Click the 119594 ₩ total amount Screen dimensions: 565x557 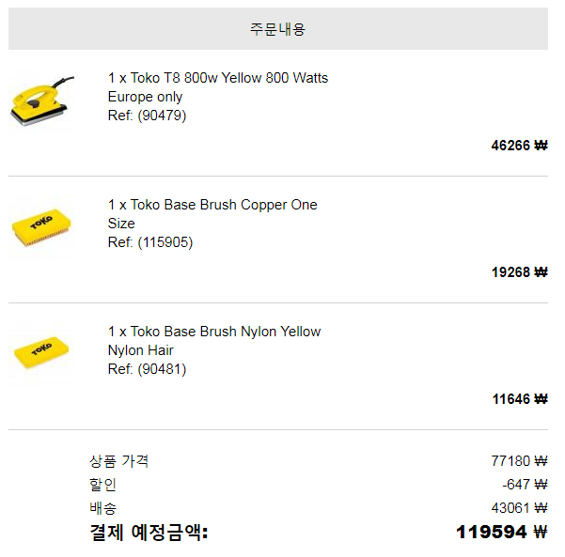[502, 532]
